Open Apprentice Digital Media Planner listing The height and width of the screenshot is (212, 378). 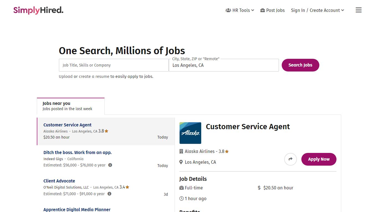pos(77,210)
